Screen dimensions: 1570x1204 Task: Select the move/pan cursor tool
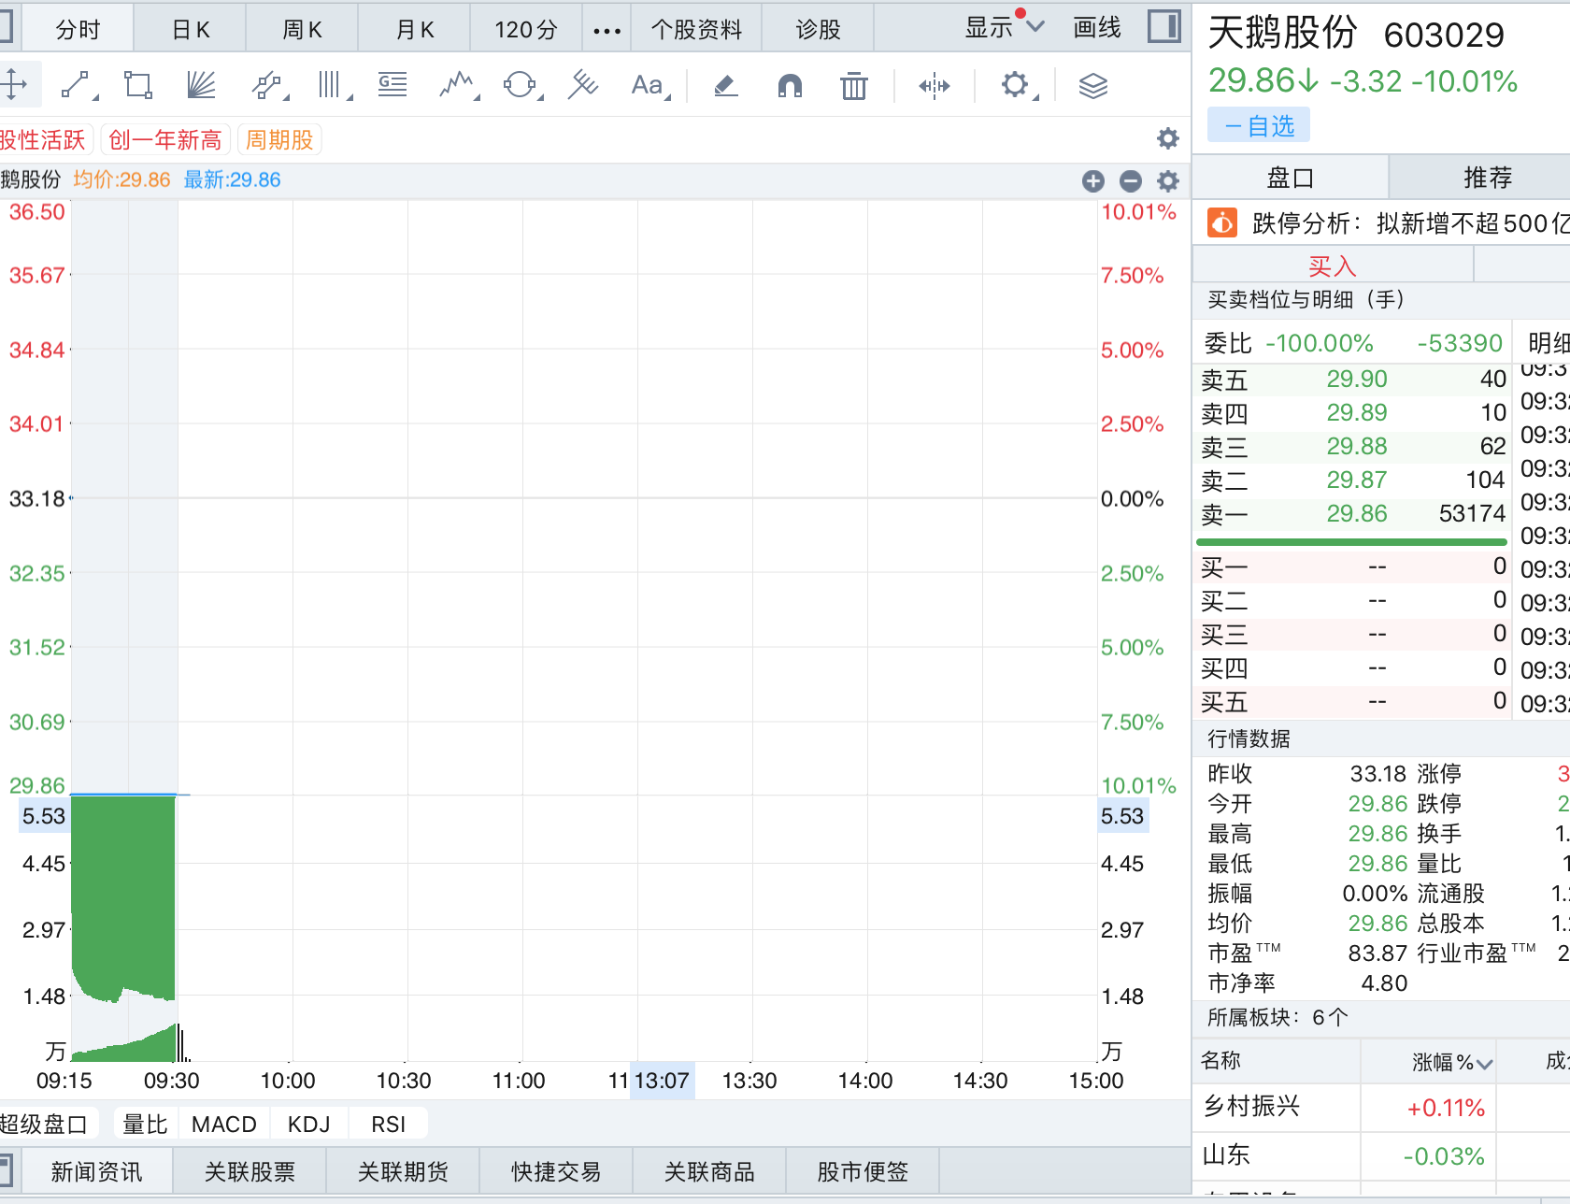point(14,85)
